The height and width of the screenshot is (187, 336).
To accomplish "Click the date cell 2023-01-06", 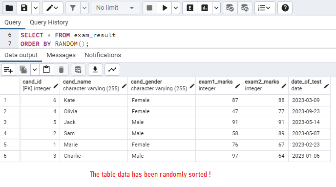I will pos(310,156).
